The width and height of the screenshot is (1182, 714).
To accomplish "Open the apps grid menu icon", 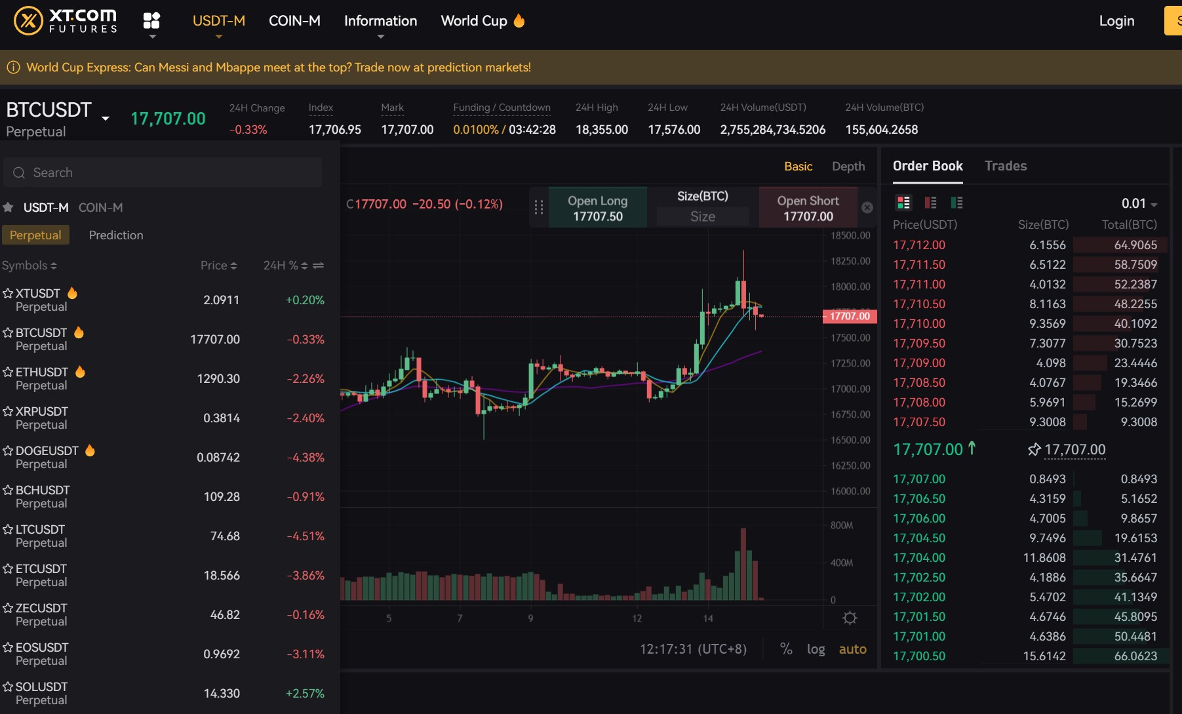I will tap(151, 21).
